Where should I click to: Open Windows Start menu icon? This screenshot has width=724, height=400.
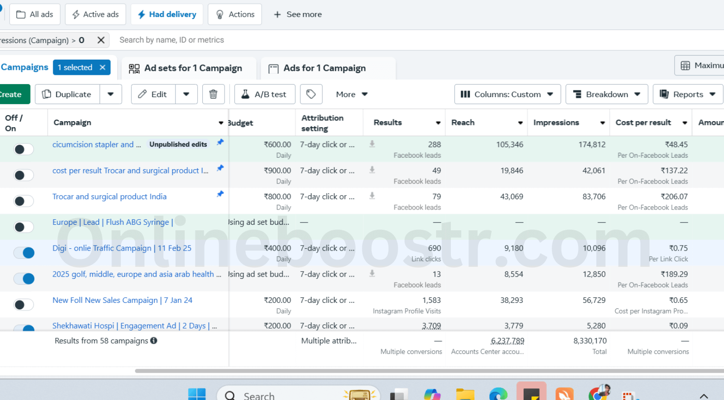click(x=197, y=394)
